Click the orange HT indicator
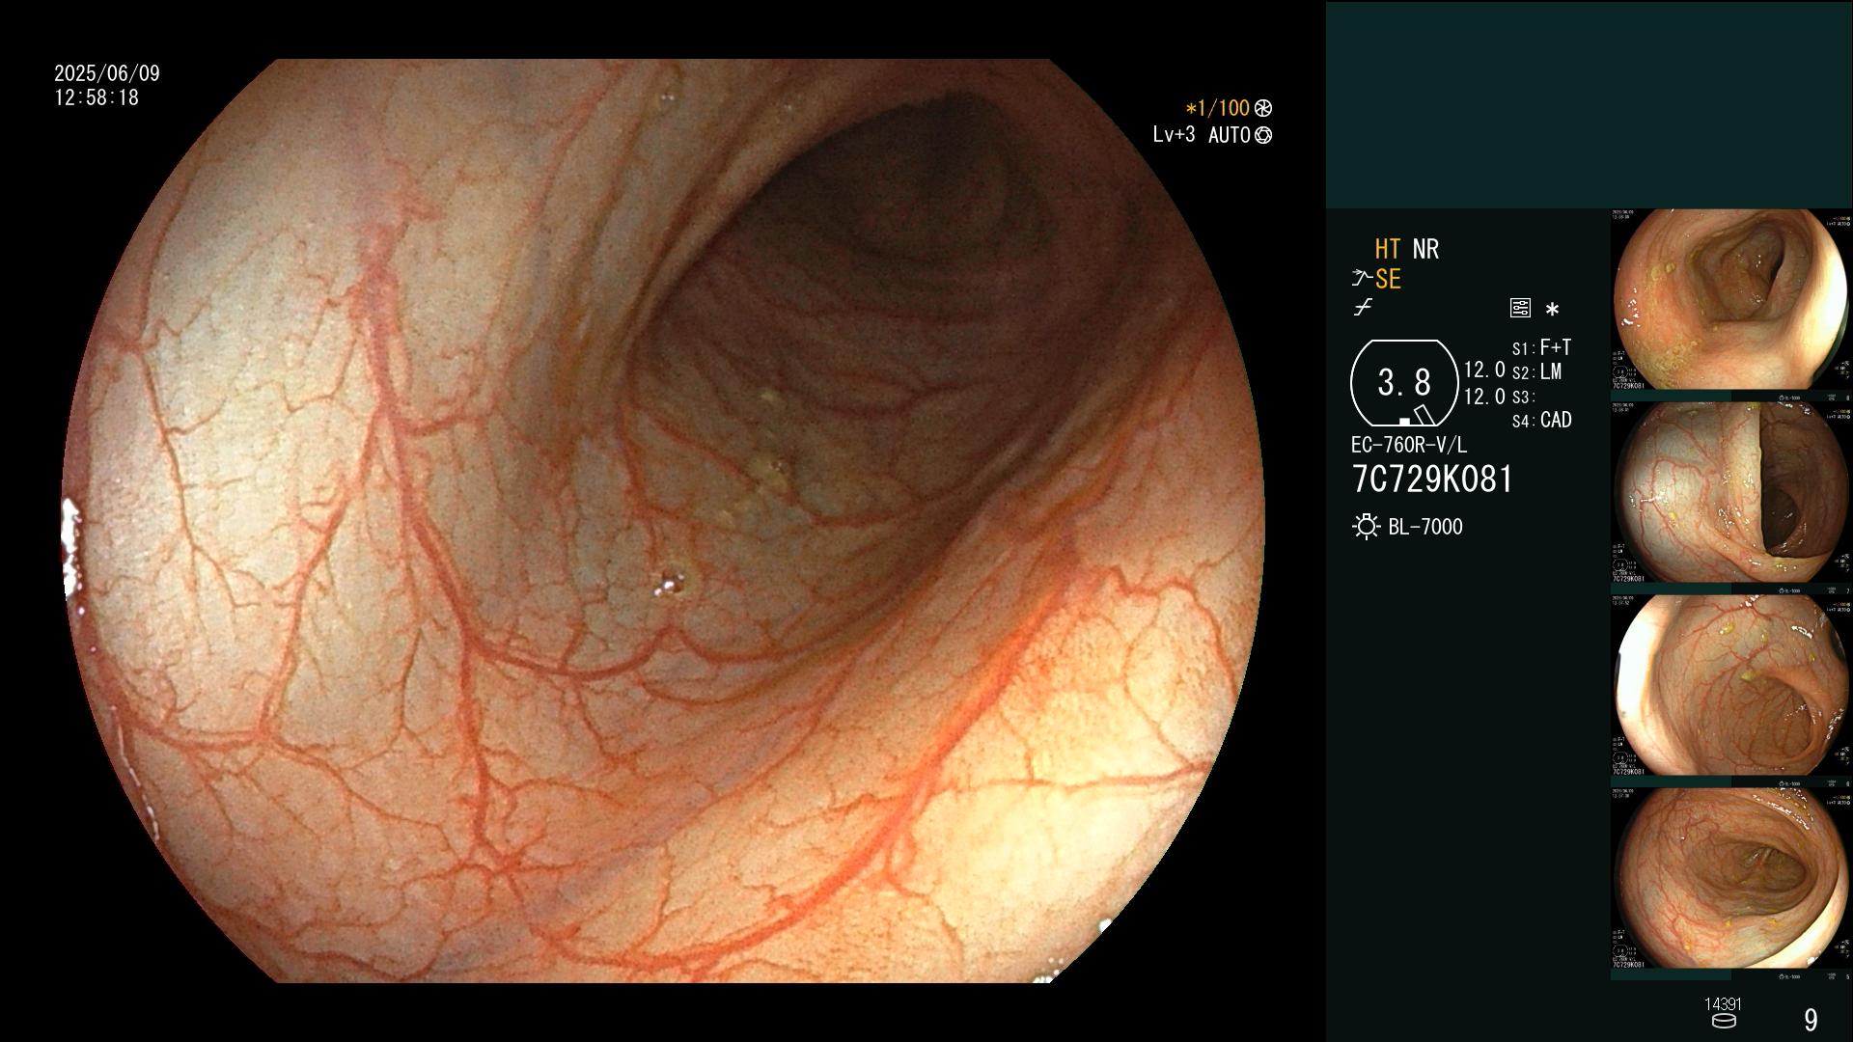1853x1042 pixels. pyautogui.click(x=1388, y=249)
